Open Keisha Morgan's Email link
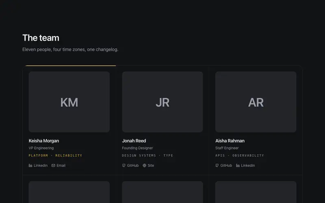Screen dimensions: 325x203 (x=58, y=166)
